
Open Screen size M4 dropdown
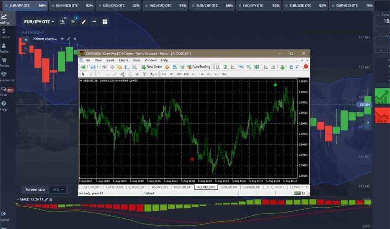click(x=58, y=190)
